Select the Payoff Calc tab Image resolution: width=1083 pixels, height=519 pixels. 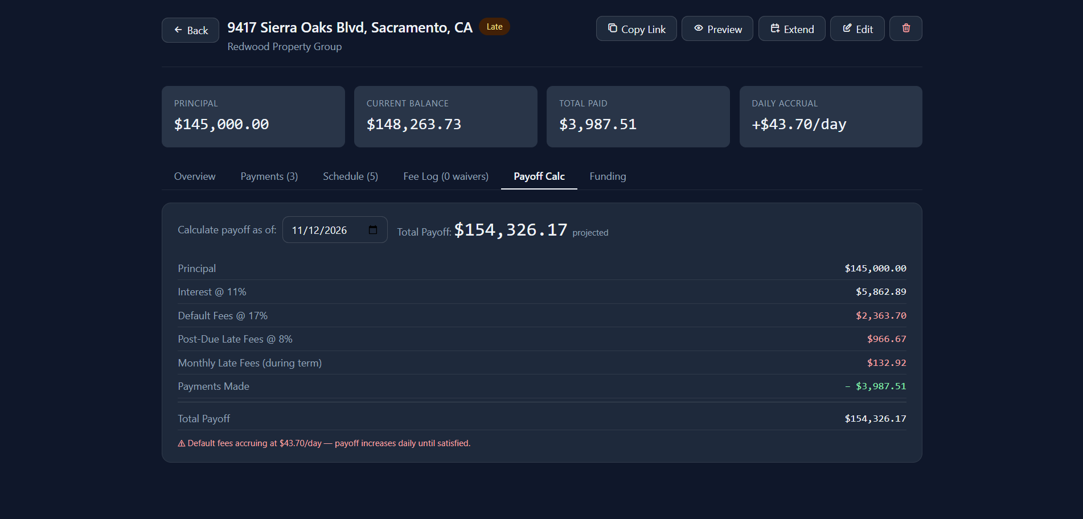539,176
